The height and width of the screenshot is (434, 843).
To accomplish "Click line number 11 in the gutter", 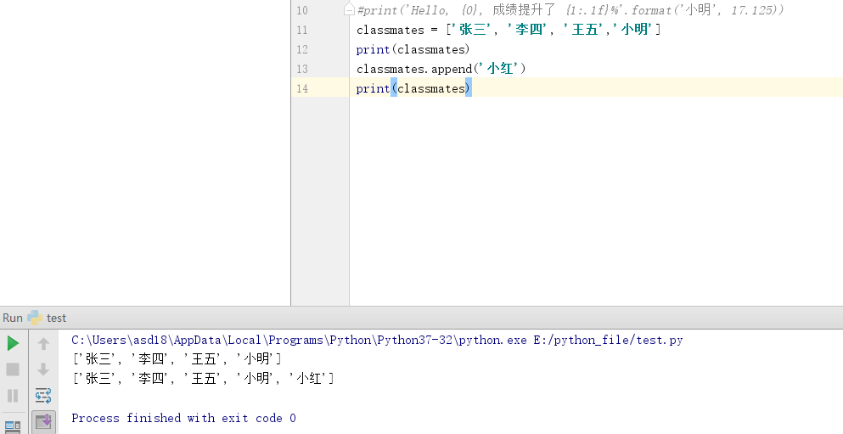I will [302, 30].
